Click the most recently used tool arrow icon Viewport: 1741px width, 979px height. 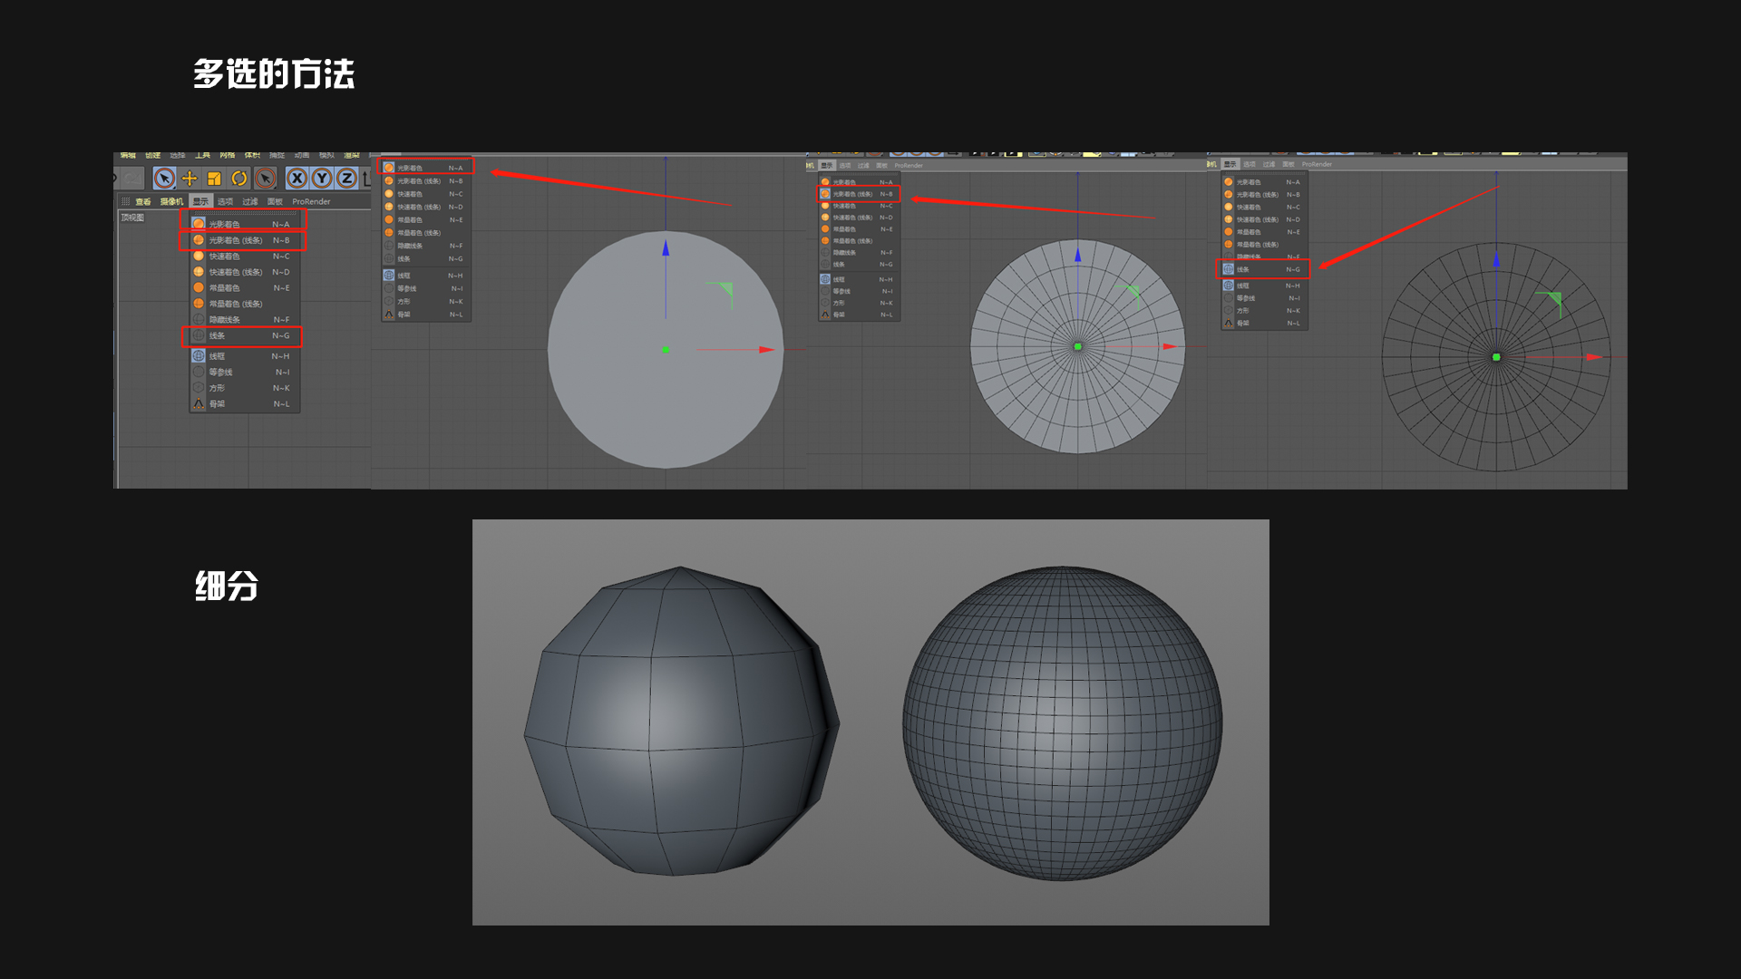265,179
